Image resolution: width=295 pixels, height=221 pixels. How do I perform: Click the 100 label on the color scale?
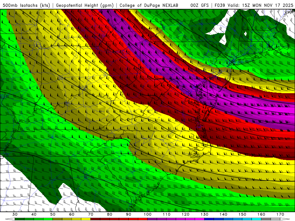pyautogui.click(x=147, y=214)
